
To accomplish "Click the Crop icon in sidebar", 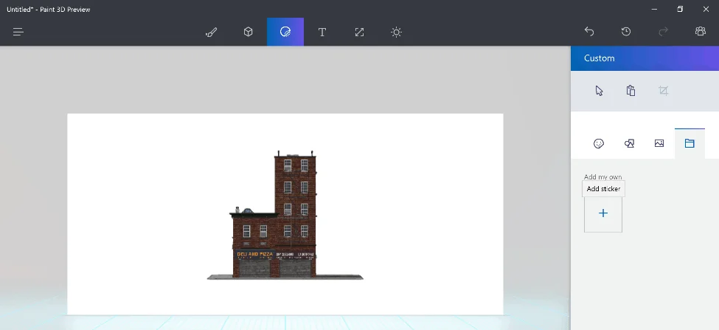I will click(x=663, y=90).
